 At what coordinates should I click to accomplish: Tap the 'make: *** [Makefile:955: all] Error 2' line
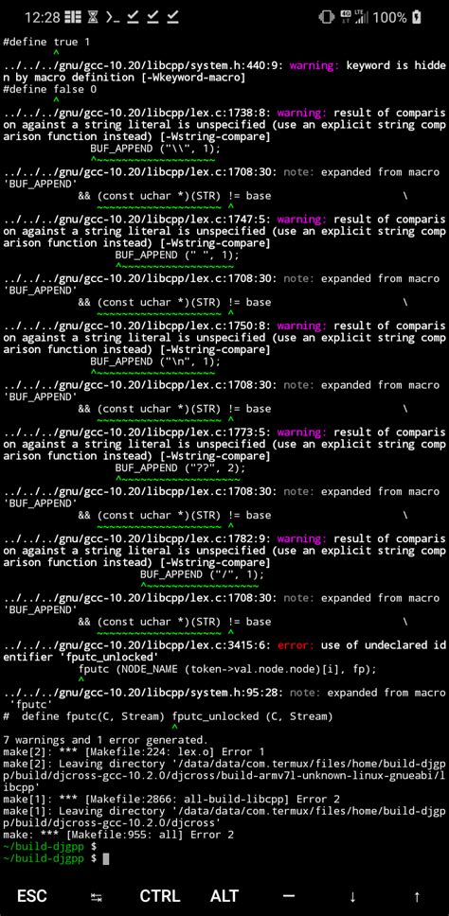118,835
